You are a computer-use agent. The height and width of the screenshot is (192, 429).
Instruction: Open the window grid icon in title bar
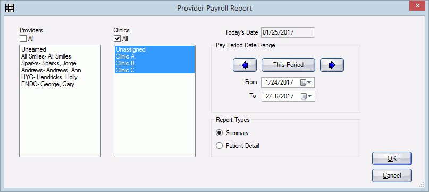pyautogui.click(x=9, y=8)
